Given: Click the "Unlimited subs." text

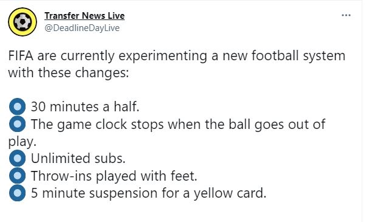Looking at the screenshot, I should 78,158.
